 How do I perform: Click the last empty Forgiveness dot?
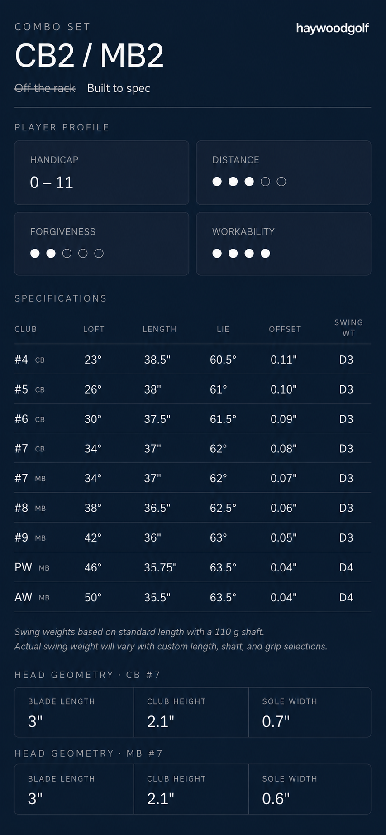pyautogui.click(x=99, y=253)
